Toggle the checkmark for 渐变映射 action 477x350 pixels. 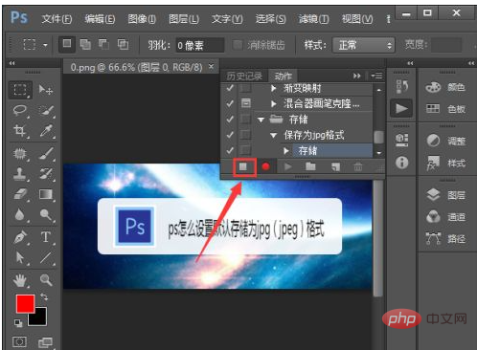pyautogui.click(x=230, y=88)
